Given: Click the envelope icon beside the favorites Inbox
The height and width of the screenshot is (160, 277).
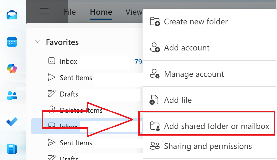Looking at the screenshot, I should [x=52, y=61].
